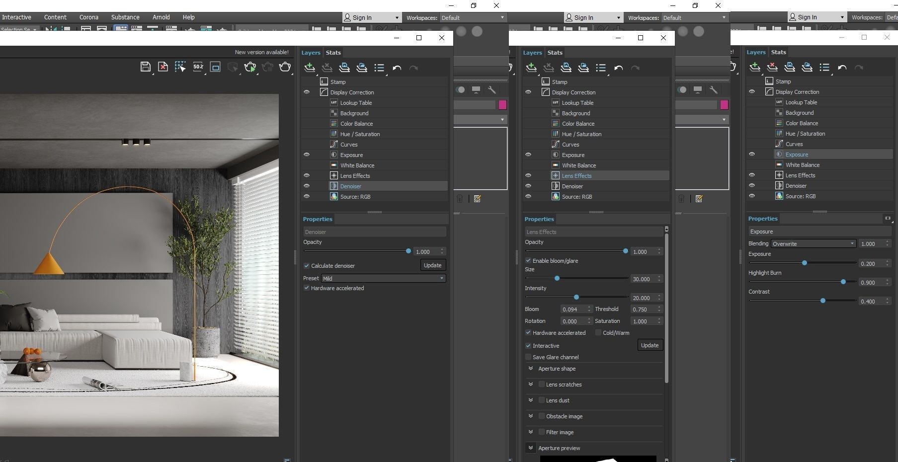This screenshot has height=462, width=898.
Task: Activate the pick-object selection cursor tool
Action: [x=180, y=67]
